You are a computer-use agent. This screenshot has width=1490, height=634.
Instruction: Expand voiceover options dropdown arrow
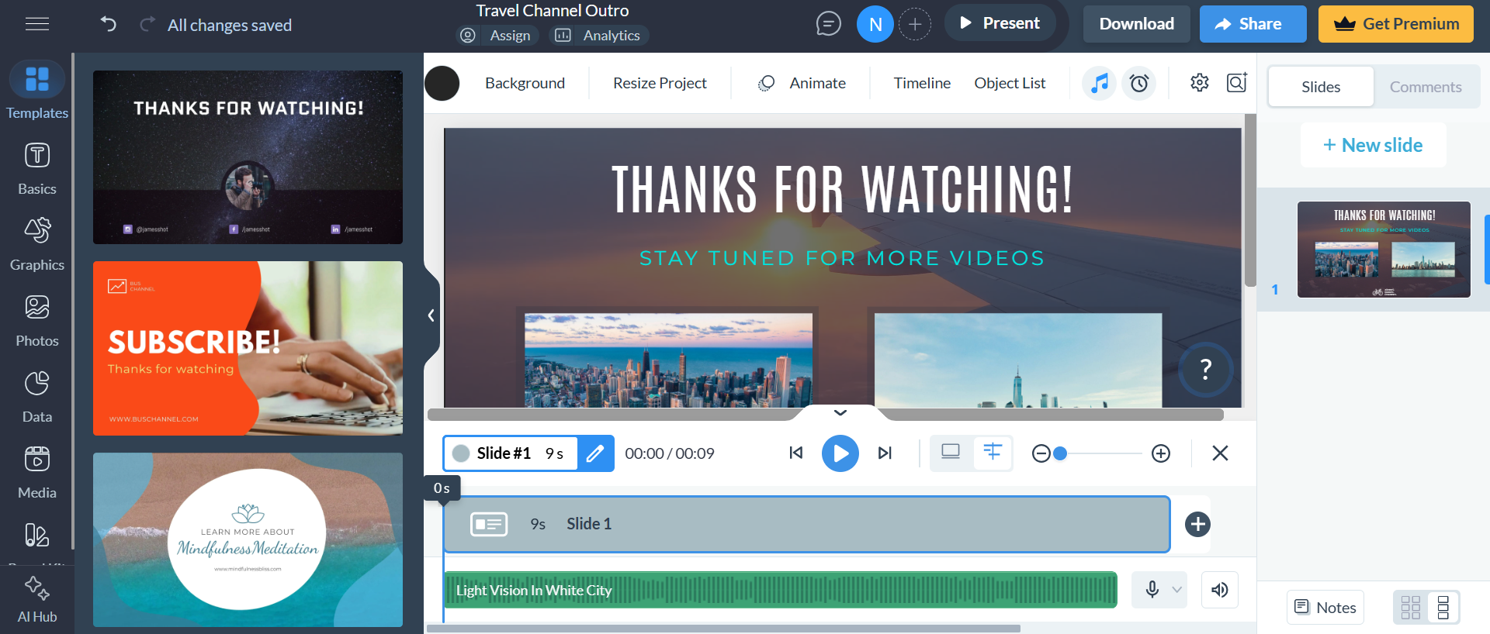click(1177, 590)
